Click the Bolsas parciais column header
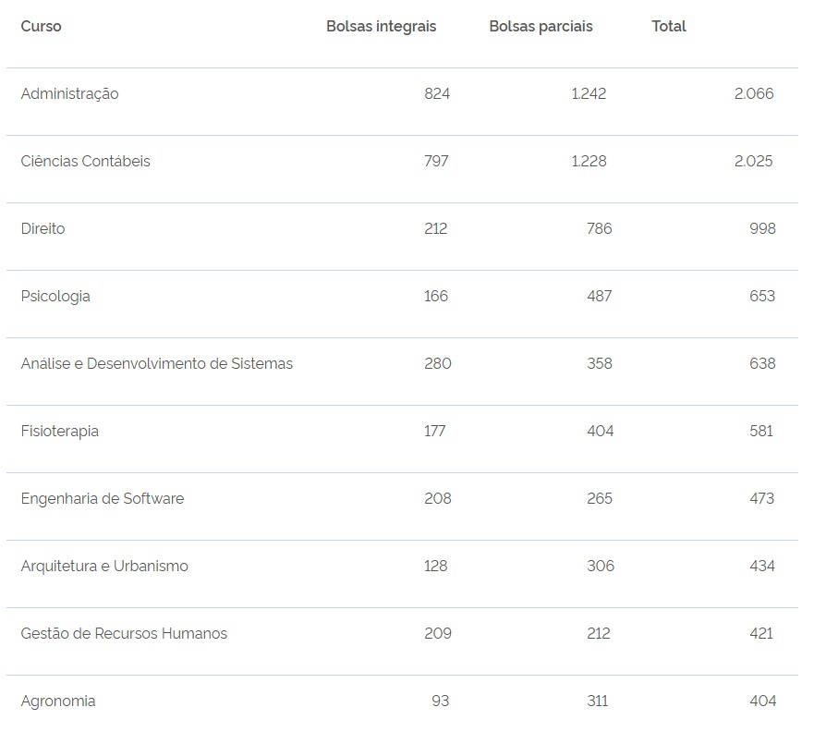Image resolution: width=814 pixels, height=732 pixels. pos(541,27)
